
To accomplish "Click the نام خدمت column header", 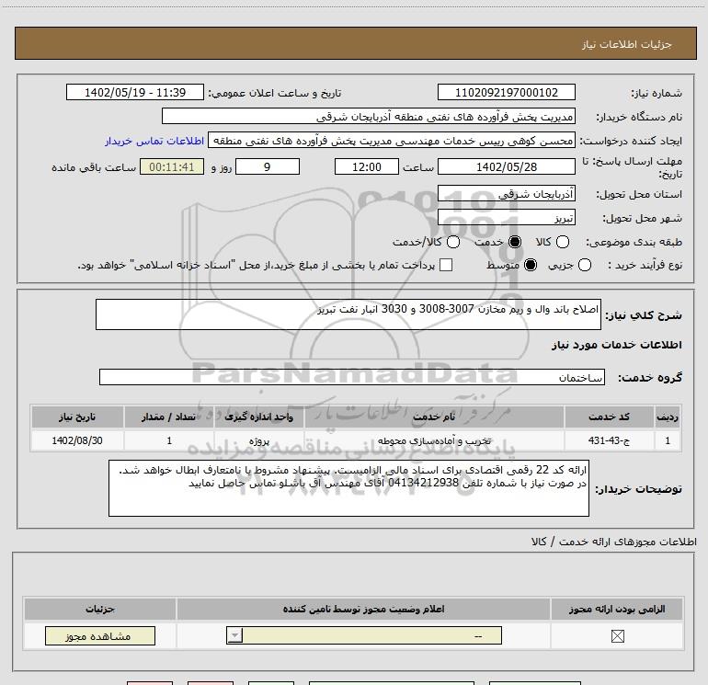I will pos(434,417).
